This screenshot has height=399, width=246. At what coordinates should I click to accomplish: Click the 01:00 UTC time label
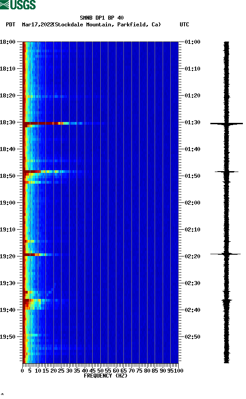point(193,42)
